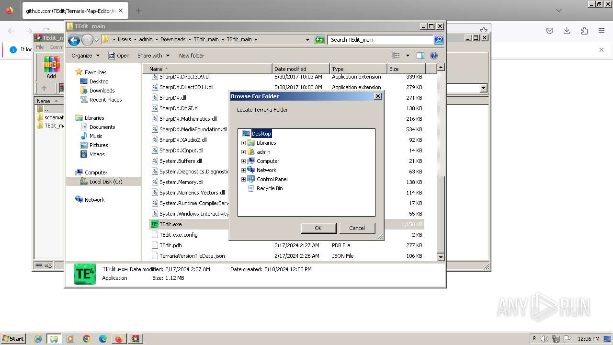Select TerrariaVersionTileData.json file
Image resolution: width=613 pixels, height=345 pixels.
(192, 256)
